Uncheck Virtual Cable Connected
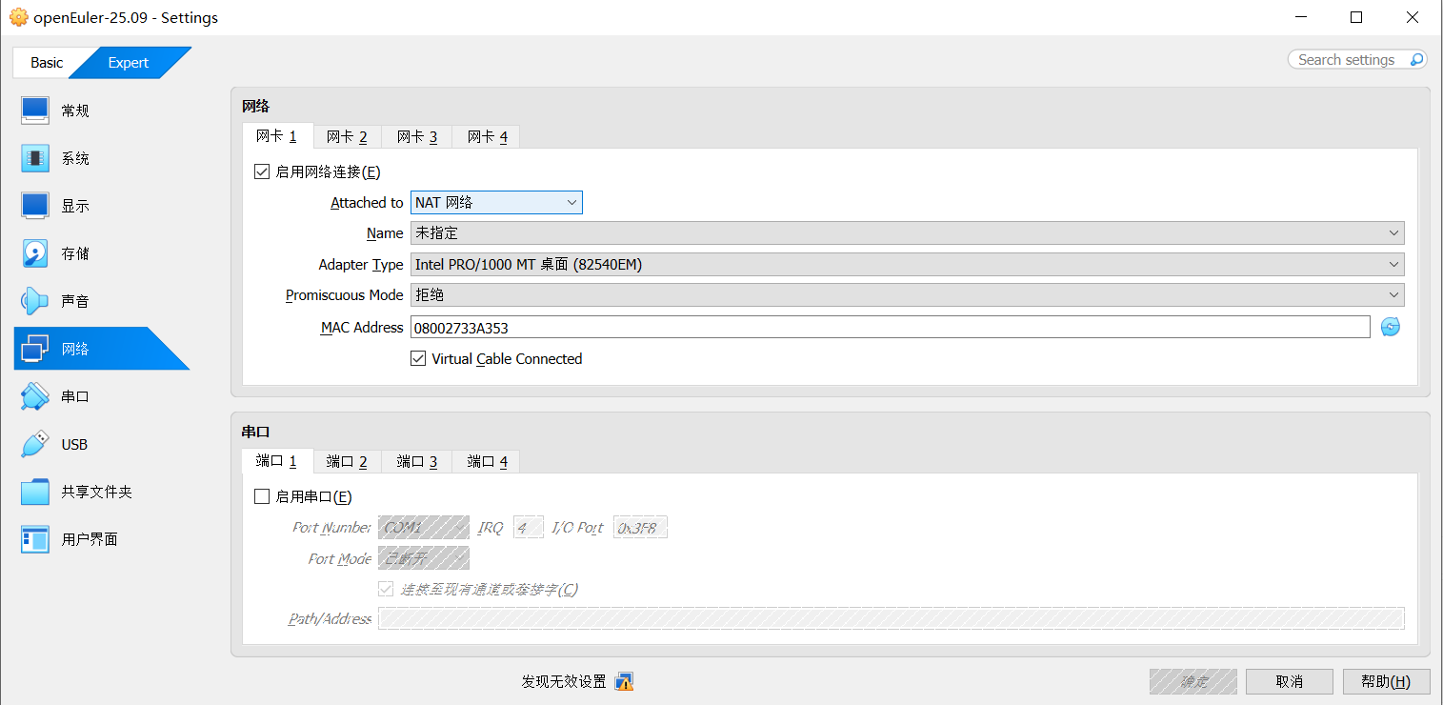This screenshot has width=1443, height=705. point(418,359)
